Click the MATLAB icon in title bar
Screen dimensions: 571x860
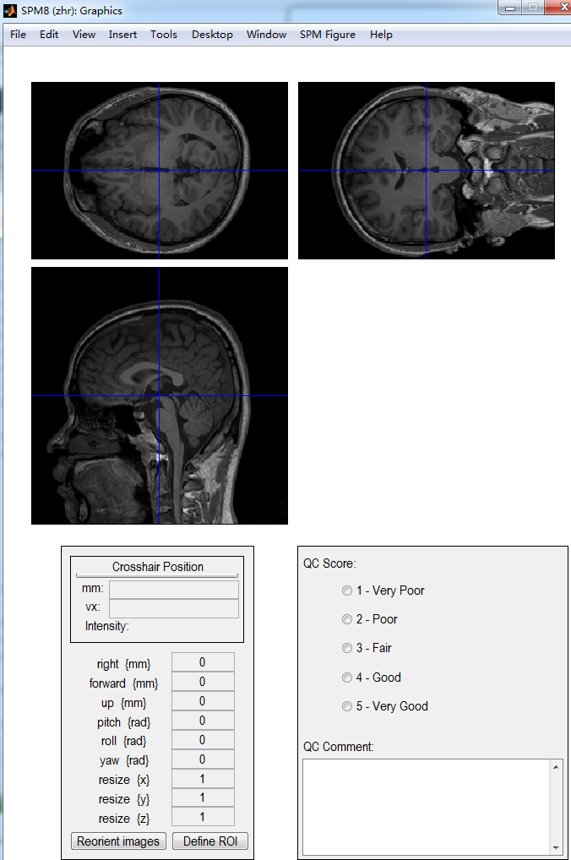click(10, 10)
